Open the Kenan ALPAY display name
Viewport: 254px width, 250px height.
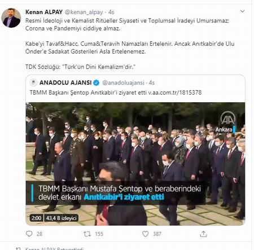click(44, 12)
